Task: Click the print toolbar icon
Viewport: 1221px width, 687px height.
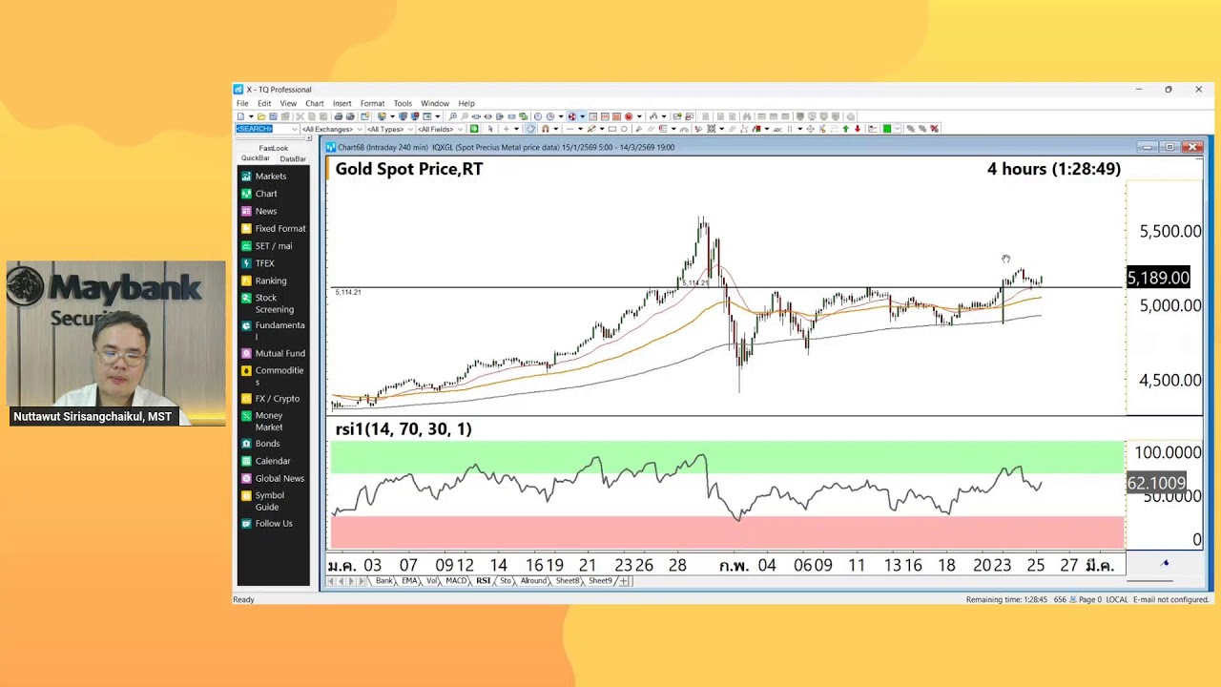Action: pyautogui.click(x=338, y=116)
